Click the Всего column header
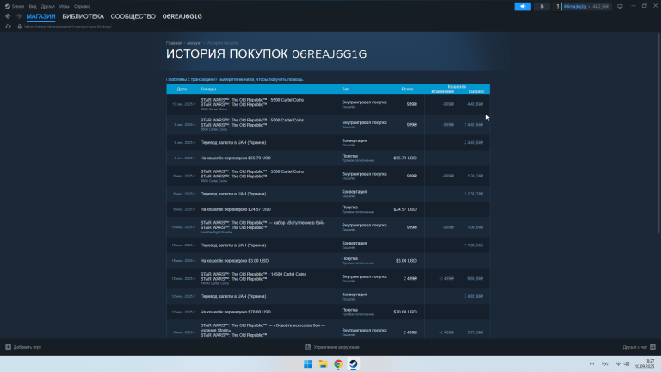This screenshot has width=661, height=372. [x=407, y=89]
